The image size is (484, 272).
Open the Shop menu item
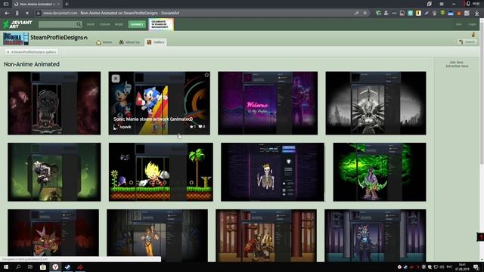point(91,24)
